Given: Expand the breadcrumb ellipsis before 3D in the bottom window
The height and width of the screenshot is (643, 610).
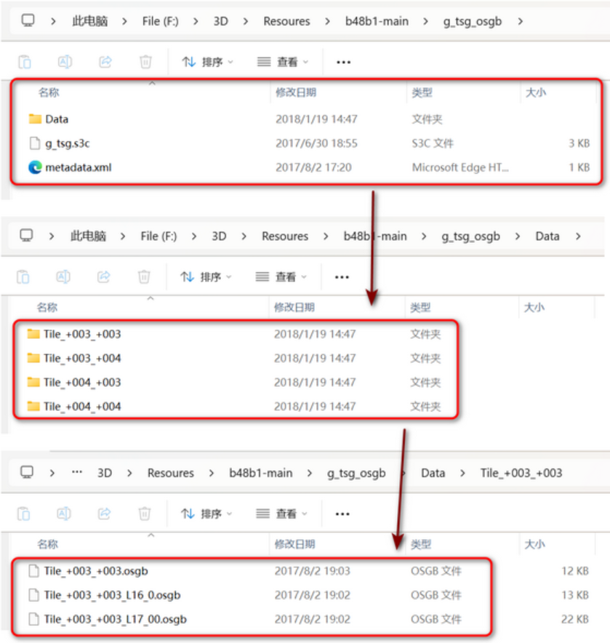Looking at the screenshot, I should (x=76, y=472).
